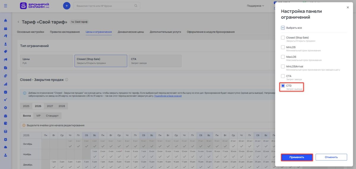Choose the Closed (Stop Sale) restriction card
Screen dimensions: 356x169
(101, 61)
